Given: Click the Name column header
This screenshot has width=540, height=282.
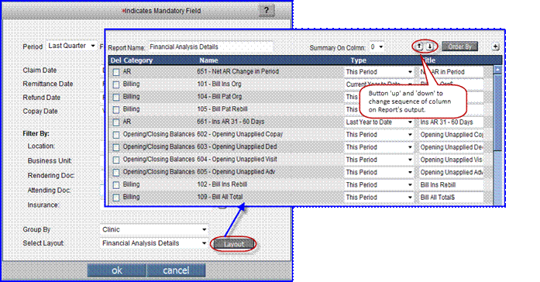Looking at the screenshot, I should pos(208,60).
